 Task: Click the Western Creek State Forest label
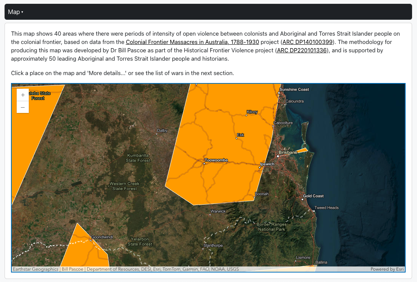[x=125, y=186]
